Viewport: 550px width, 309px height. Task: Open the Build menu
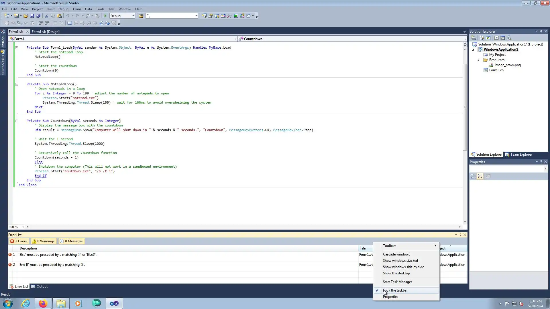click(50, 9)
